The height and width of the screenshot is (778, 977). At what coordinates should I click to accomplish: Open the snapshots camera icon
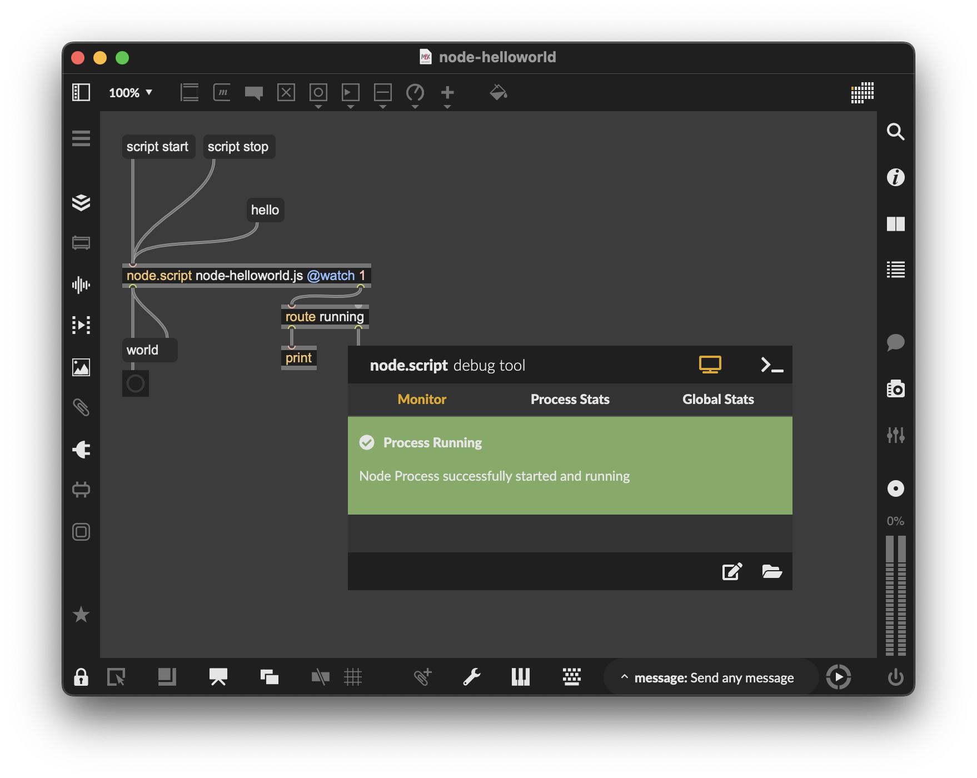[x=895, y=388]
